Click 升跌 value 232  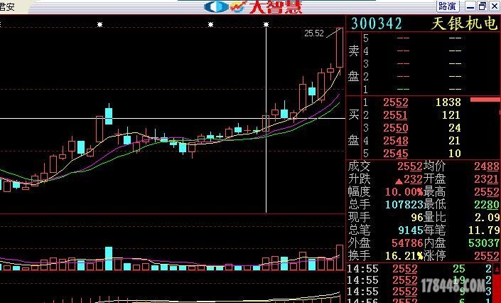[413, 179]
